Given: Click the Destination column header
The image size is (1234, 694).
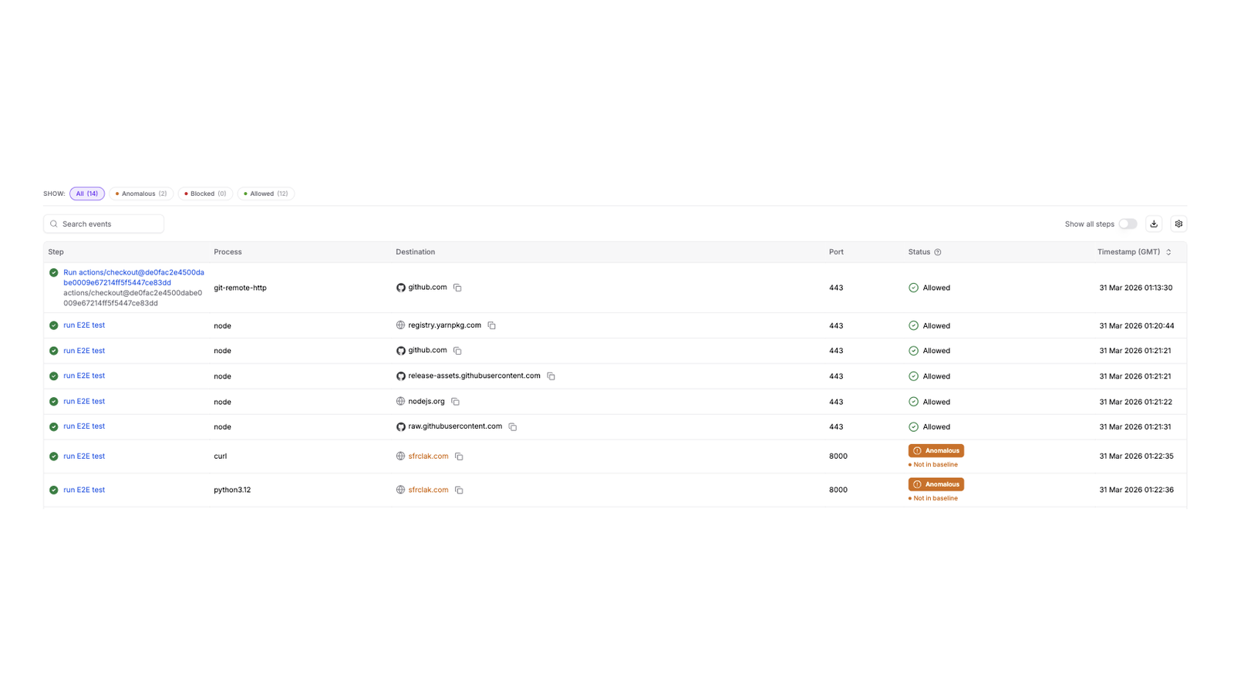Looking at the screenshot, I should (x=415, y=252).
